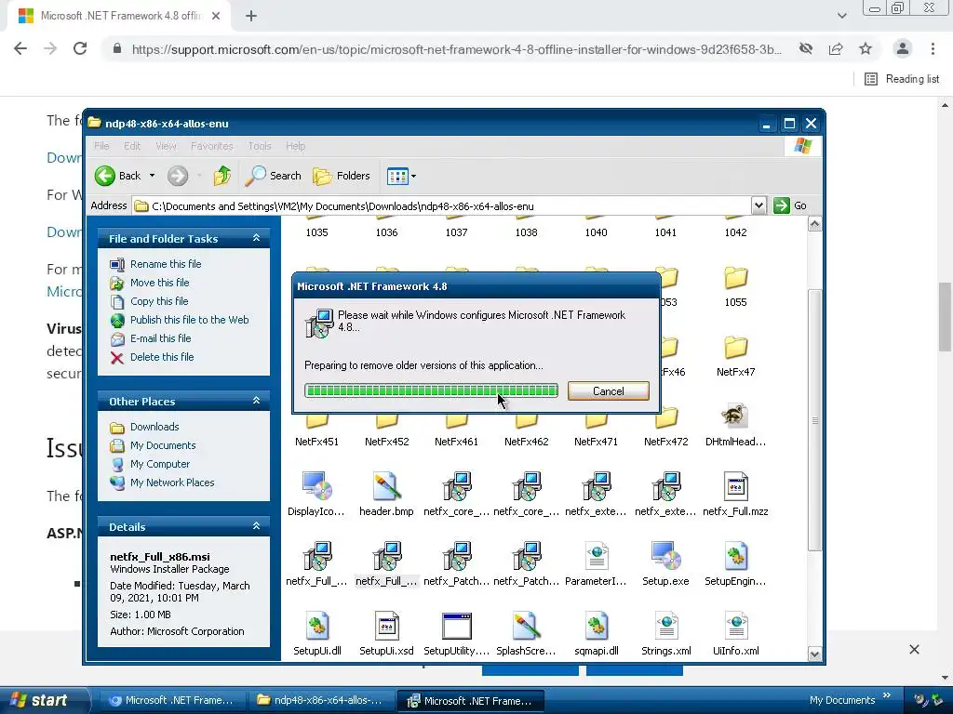Open the Favorites menu in Explorer
This screenshot has height=714, width=953.
[x=211, y=146]
